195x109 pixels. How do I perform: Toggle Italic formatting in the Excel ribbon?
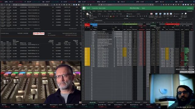(101, 16)
